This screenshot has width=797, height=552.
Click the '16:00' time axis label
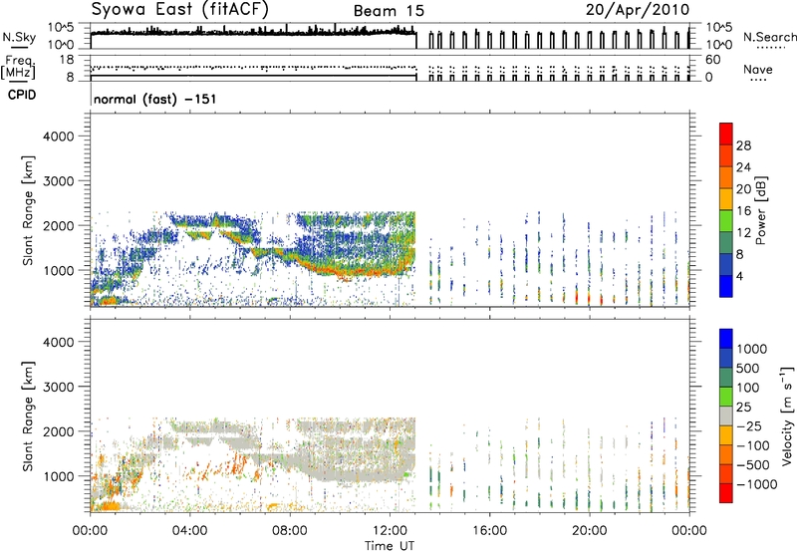(x=489, y=531)
